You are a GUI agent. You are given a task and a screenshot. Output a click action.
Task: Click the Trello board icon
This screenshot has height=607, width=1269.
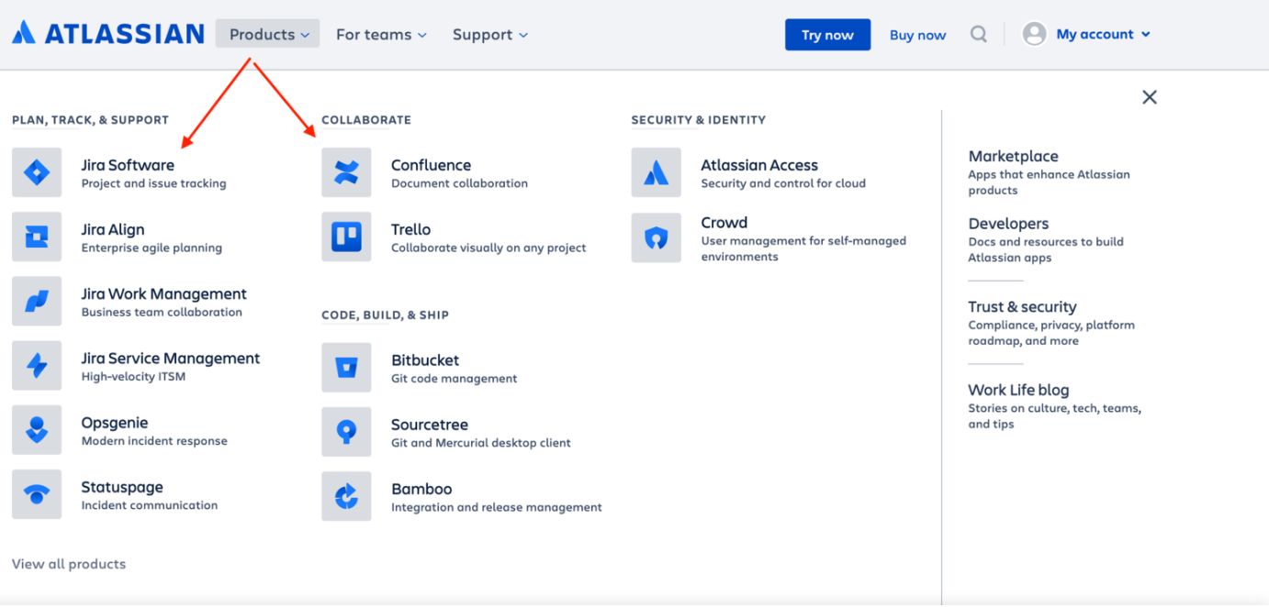coord(346,237)
